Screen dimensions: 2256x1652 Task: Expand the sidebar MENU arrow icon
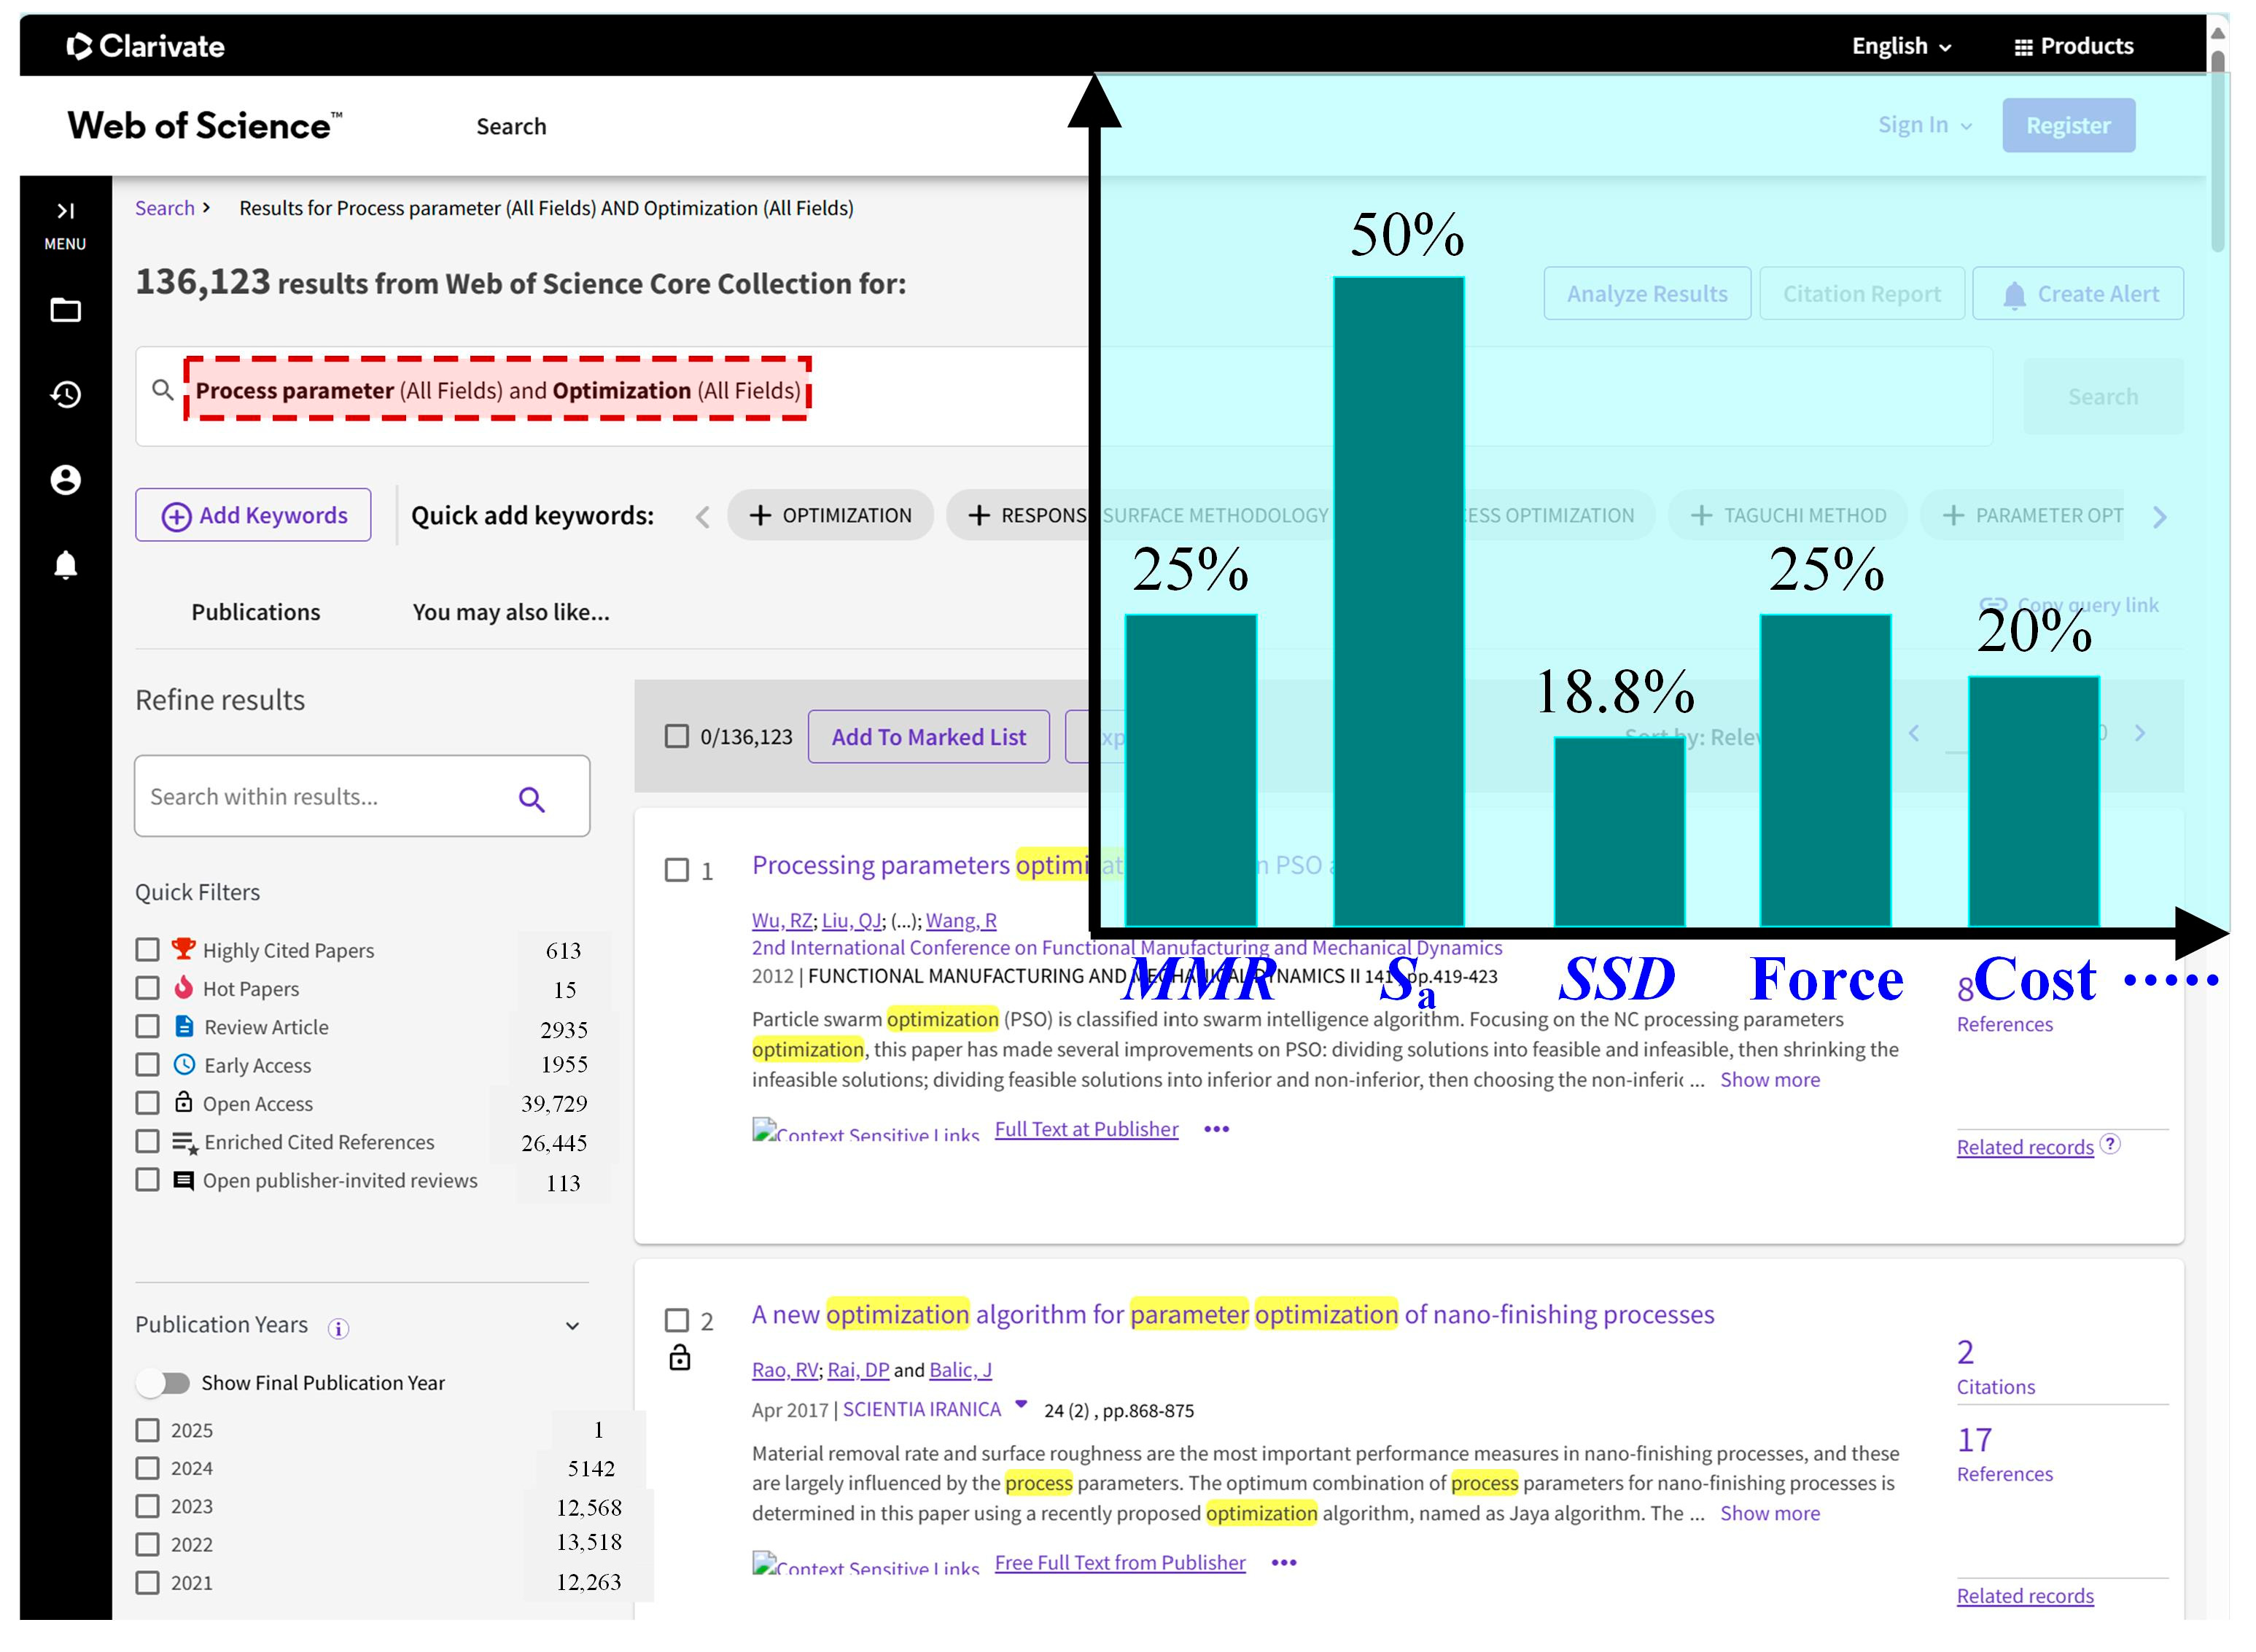pyautogui.click(x=65, y=211)
